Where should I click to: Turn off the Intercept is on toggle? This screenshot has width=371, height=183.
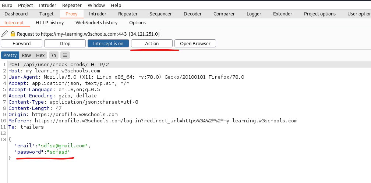[108, 43]
